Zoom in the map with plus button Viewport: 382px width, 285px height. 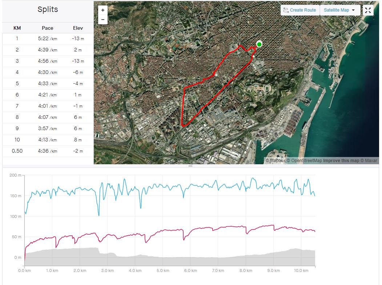[103, 10]
